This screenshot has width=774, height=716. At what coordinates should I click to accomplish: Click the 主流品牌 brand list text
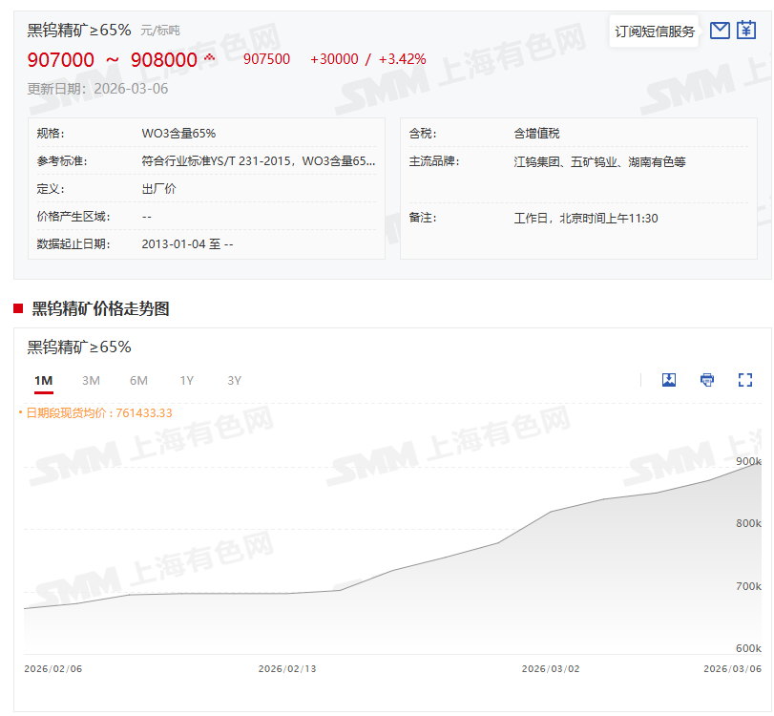pos(599,161)
